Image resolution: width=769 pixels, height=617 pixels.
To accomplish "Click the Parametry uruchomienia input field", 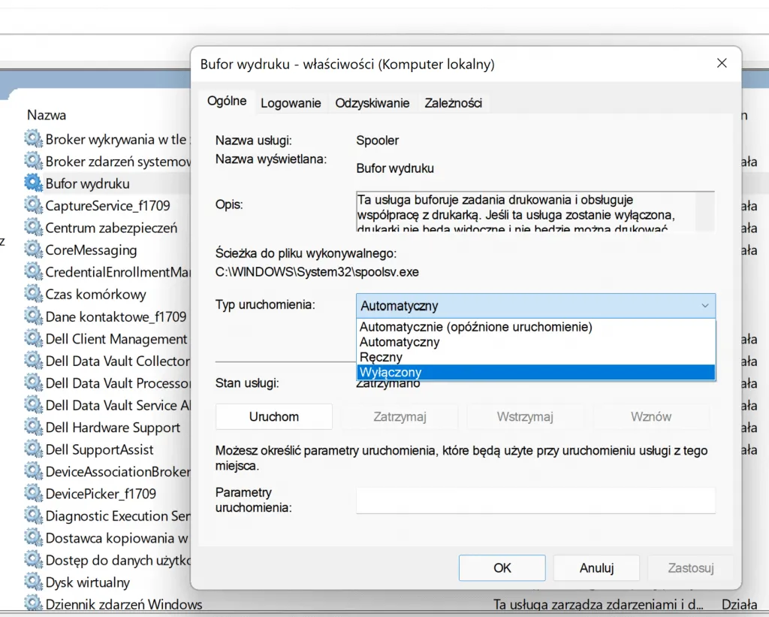I will pos(535,501).
